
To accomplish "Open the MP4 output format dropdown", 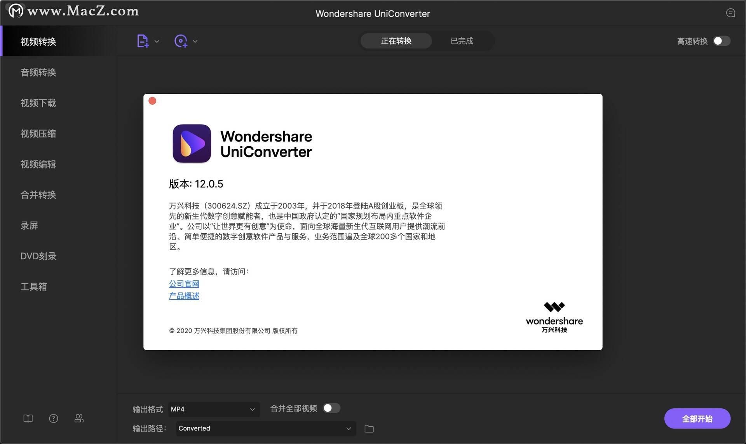I will (x=213, y=409).
